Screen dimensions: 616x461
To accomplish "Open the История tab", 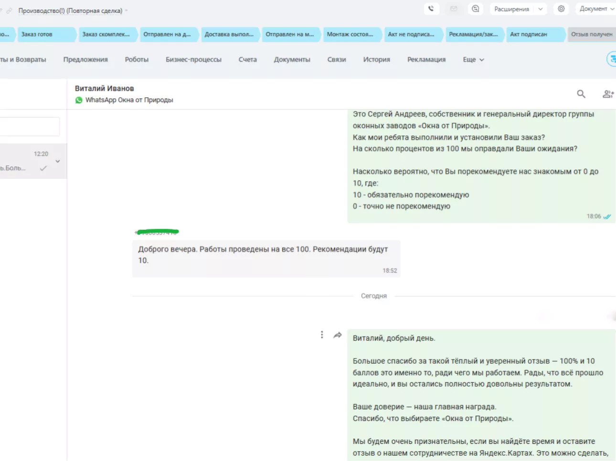I will [376, 60].
